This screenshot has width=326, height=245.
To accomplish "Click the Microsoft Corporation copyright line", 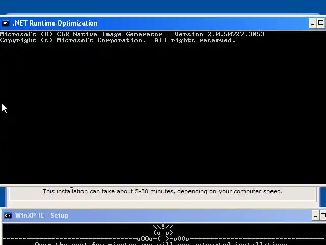I will pyautogui.click(x=118, y=40).
